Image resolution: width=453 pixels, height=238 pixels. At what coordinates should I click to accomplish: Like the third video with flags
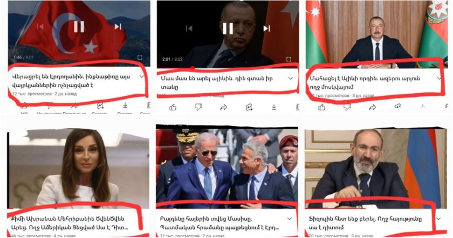pos(321,107)
